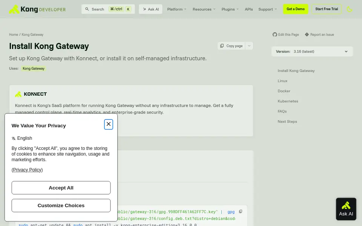Open the APIs menu item
The height and width of the screenshot is (226, 362).
pos(248,9)
